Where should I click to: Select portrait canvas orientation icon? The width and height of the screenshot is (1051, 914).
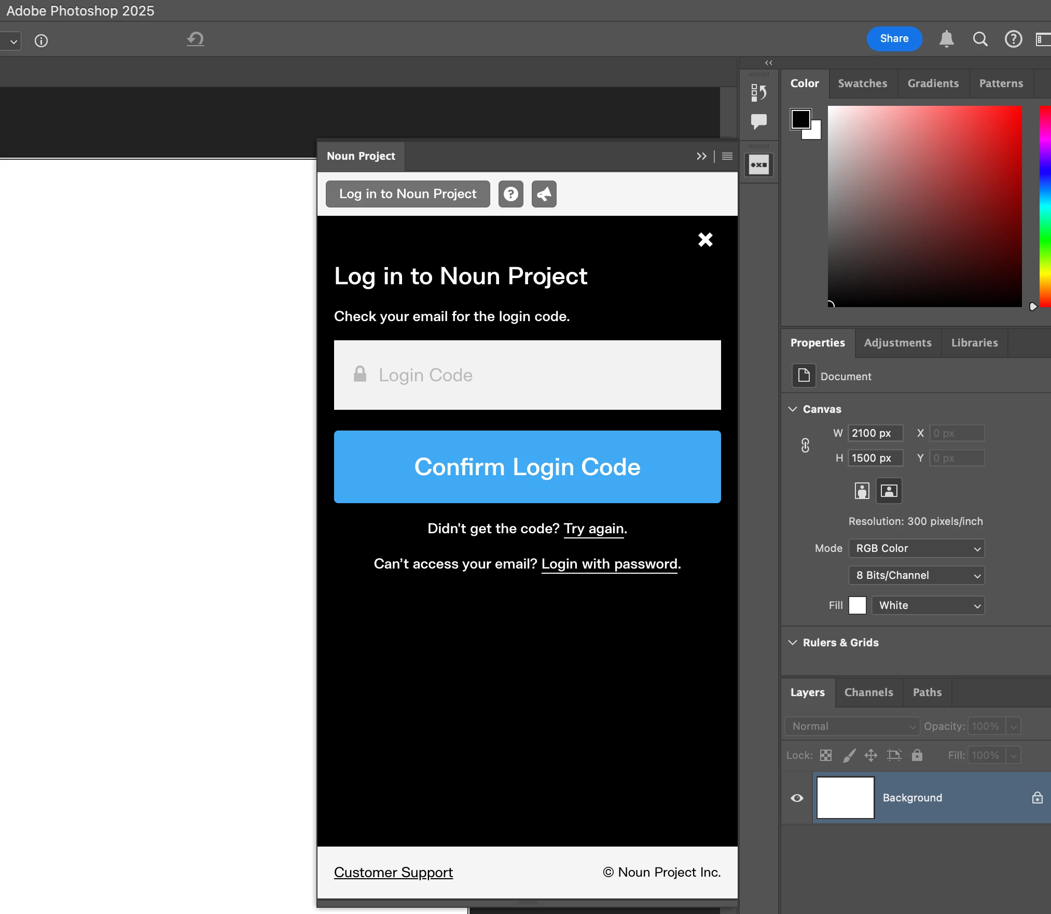click(862, 491)
